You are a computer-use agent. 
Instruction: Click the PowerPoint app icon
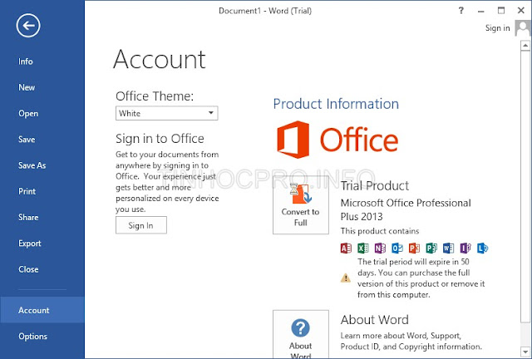tap(414, 248)
